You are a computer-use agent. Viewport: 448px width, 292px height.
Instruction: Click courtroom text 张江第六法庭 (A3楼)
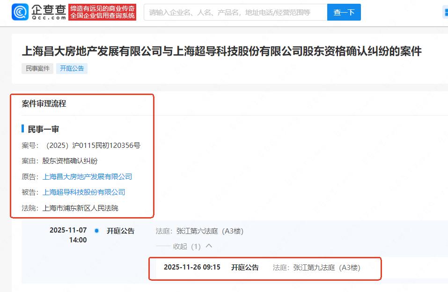click(210, 231)
